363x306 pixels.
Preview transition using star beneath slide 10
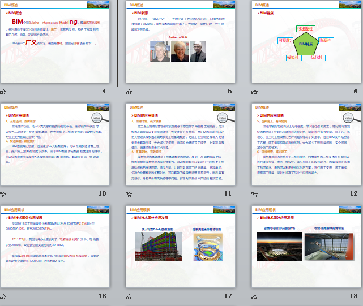tap(3, 194)
